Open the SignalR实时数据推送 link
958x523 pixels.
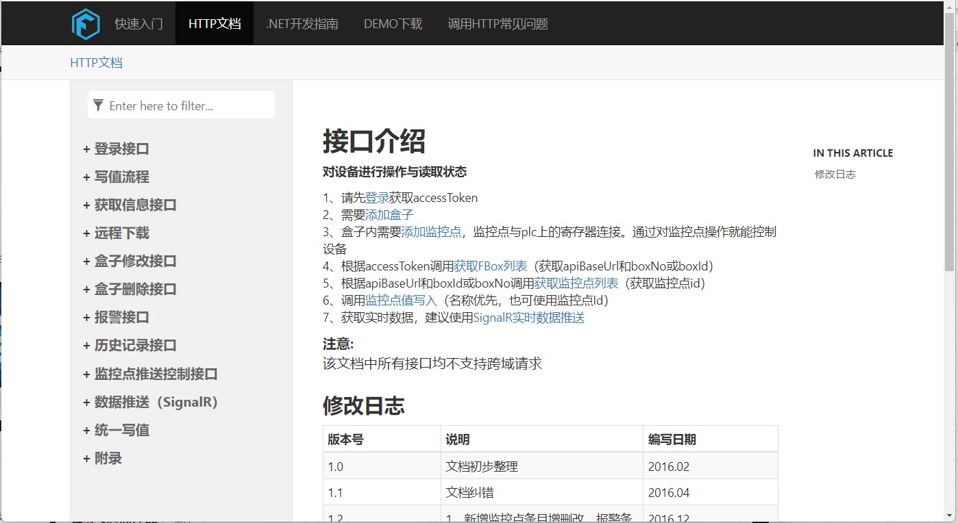tap(529, 318)
